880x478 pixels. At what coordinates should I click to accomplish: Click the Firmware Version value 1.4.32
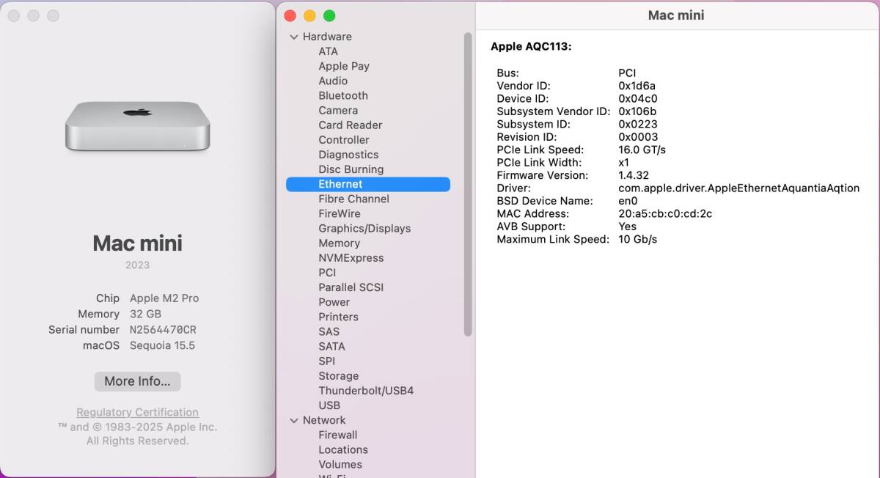pyautogui.click(x=634, y=175)
